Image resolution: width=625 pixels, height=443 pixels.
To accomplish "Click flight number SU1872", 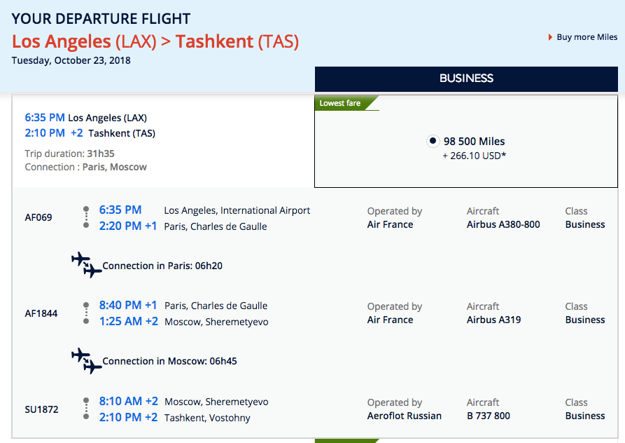I will pos(41,409).
